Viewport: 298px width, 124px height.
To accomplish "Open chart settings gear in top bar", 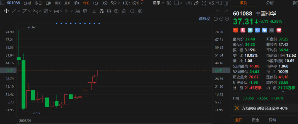I will click(x=169, y=3).
